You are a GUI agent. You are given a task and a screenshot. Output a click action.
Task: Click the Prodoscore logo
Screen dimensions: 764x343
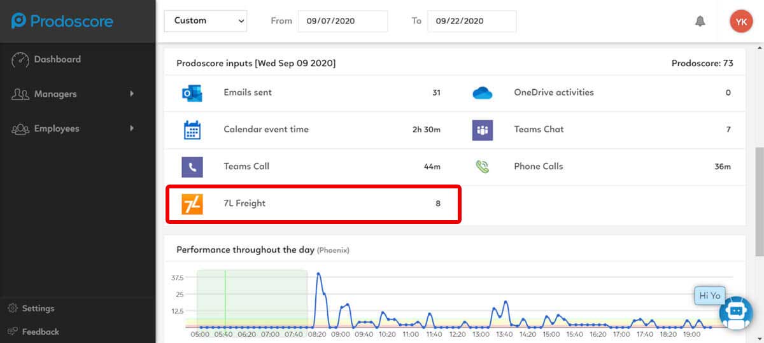[62, 21]
